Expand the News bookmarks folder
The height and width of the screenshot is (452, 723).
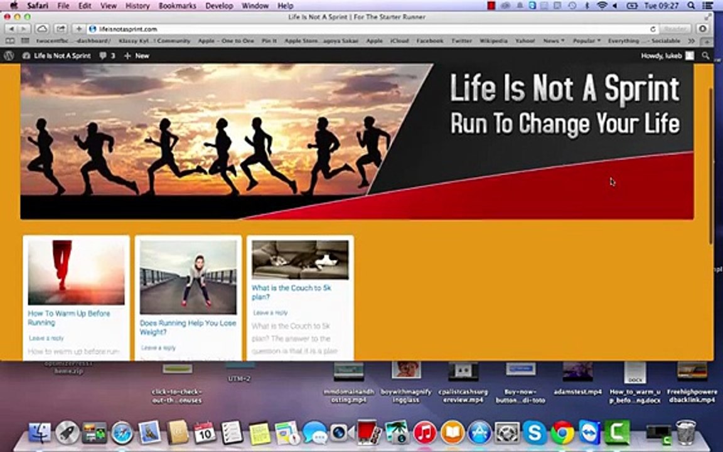click(554, 41)
